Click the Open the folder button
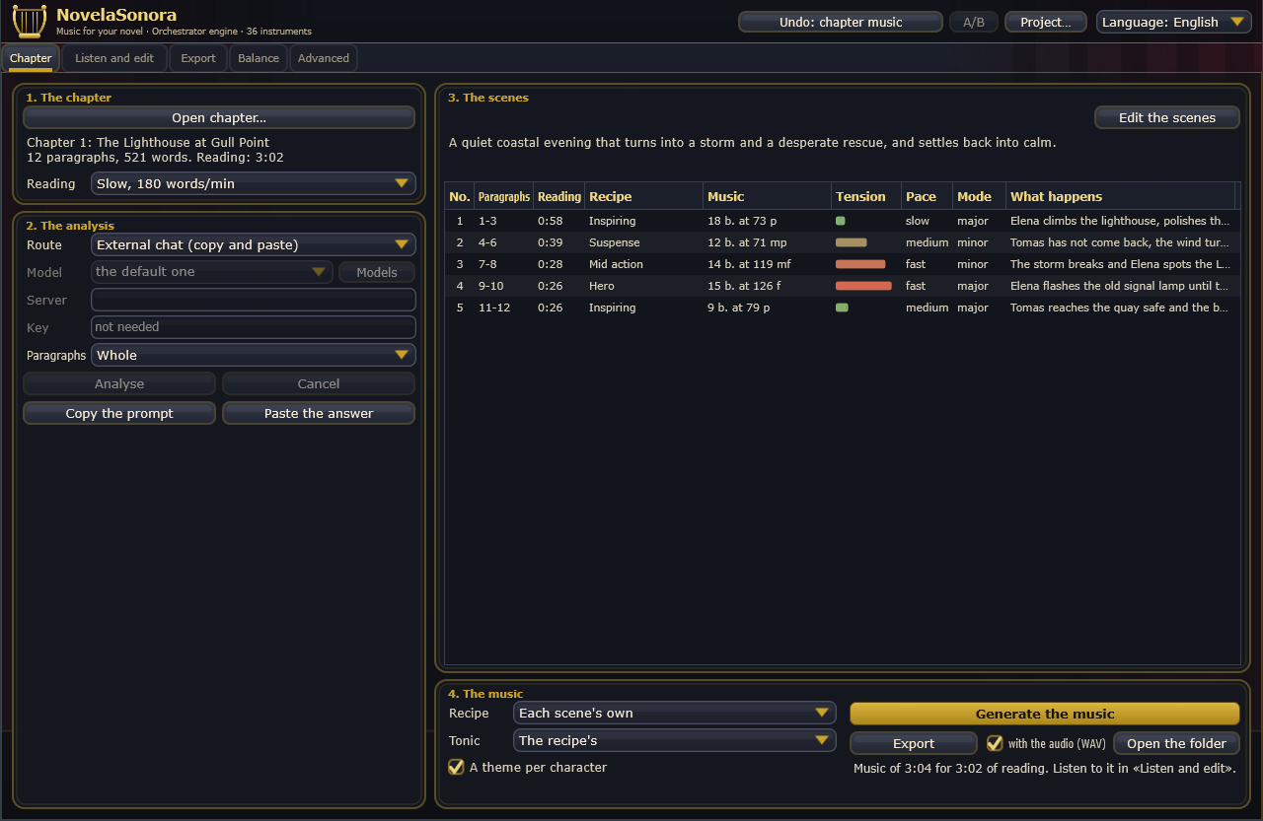Image resolution: width=1263 pixels, height=821 pixels. pyautogui.click(x=1176, y=743)
